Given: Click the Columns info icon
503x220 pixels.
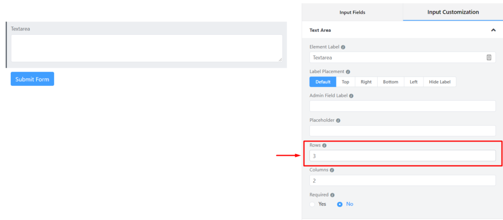Looking at the screenshot, I should click(332, 170).
